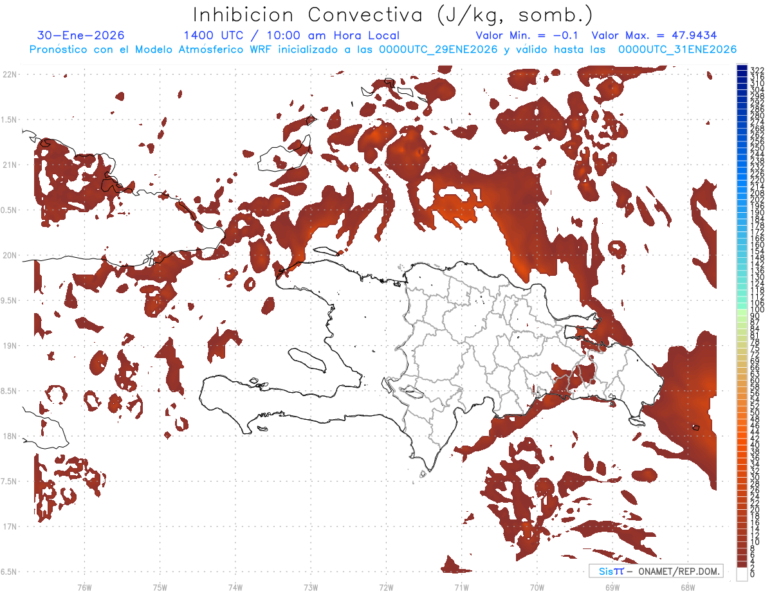
Task: Click the '75W' longitude label
Action: (160, 587)
